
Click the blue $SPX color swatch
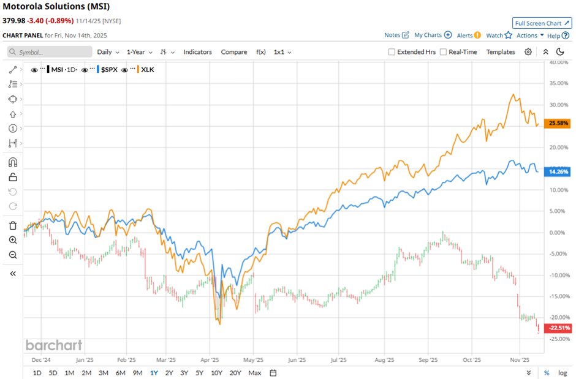coord(98,69)
